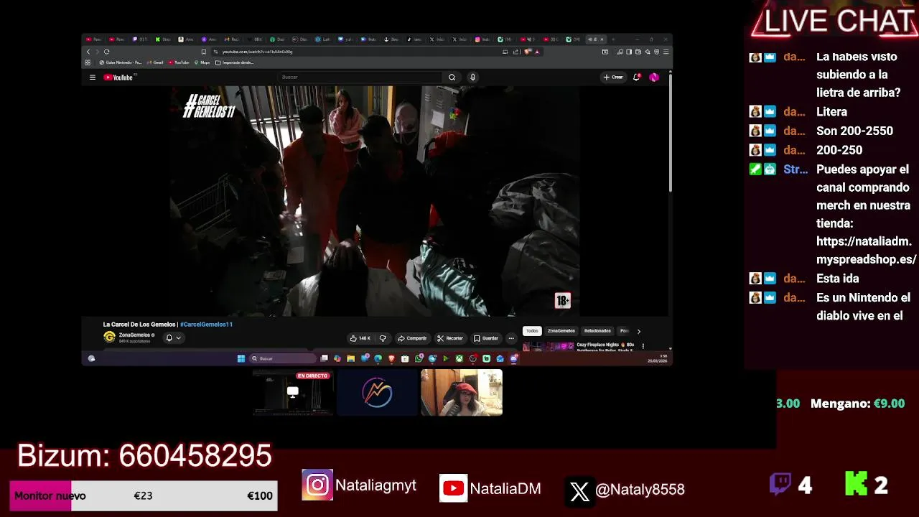This screenshot has height=517, width=919.
Task: Click the YouTube search magnifier button
Action: [x=452, y=77]
